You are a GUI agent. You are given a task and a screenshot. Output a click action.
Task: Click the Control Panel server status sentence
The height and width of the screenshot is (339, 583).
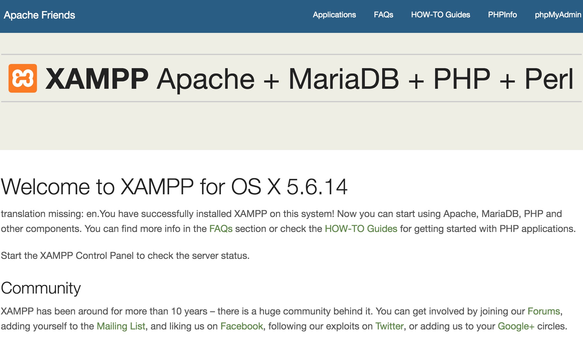[125, 256]
